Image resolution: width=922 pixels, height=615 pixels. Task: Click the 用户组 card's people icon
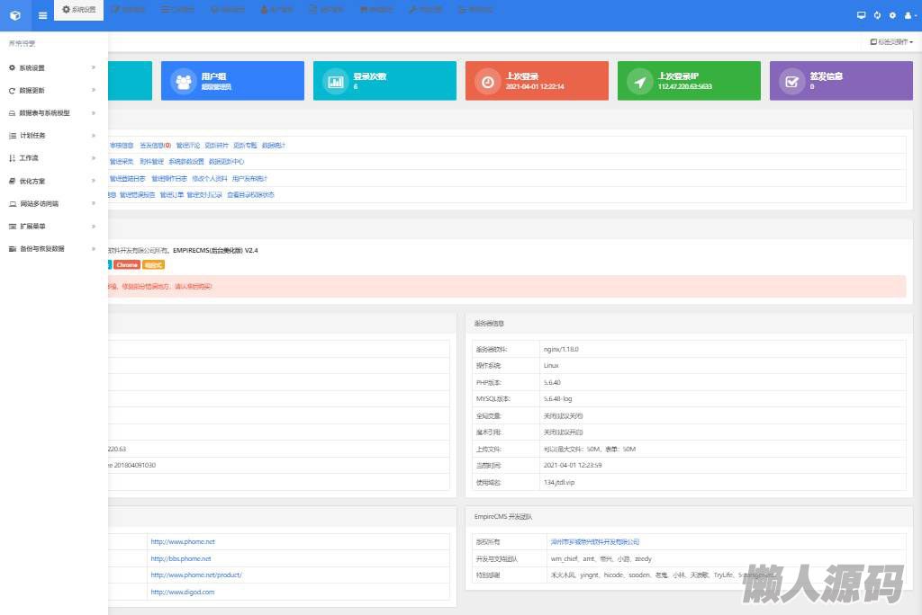click(x=184, y=81)
